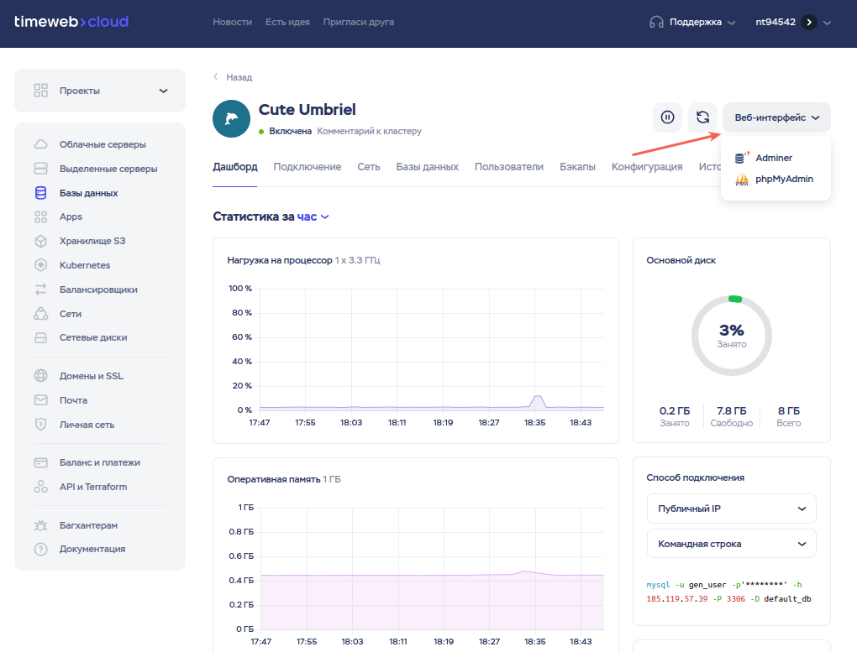
Task: Switch to the Дашборд tab
Action: click(x=235, y=166)
